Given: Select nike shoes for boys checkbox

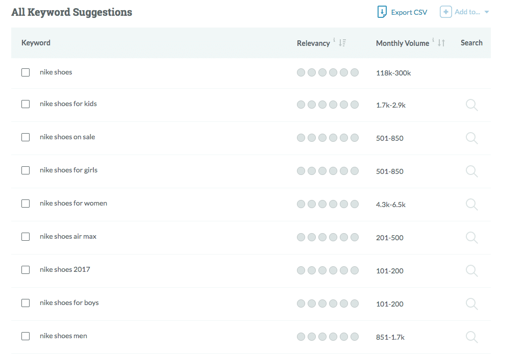Looking at the screenshot, I should click(x=26, y=303).
